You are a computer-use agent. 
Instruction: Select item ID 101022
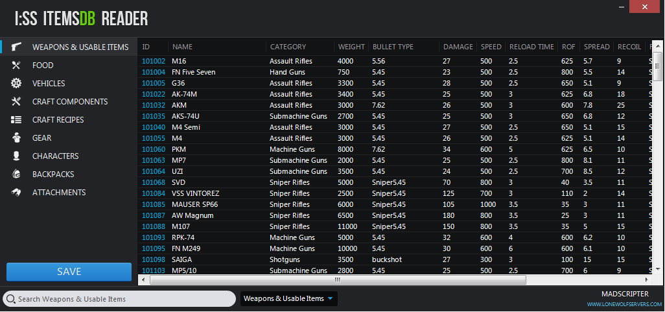154,94
